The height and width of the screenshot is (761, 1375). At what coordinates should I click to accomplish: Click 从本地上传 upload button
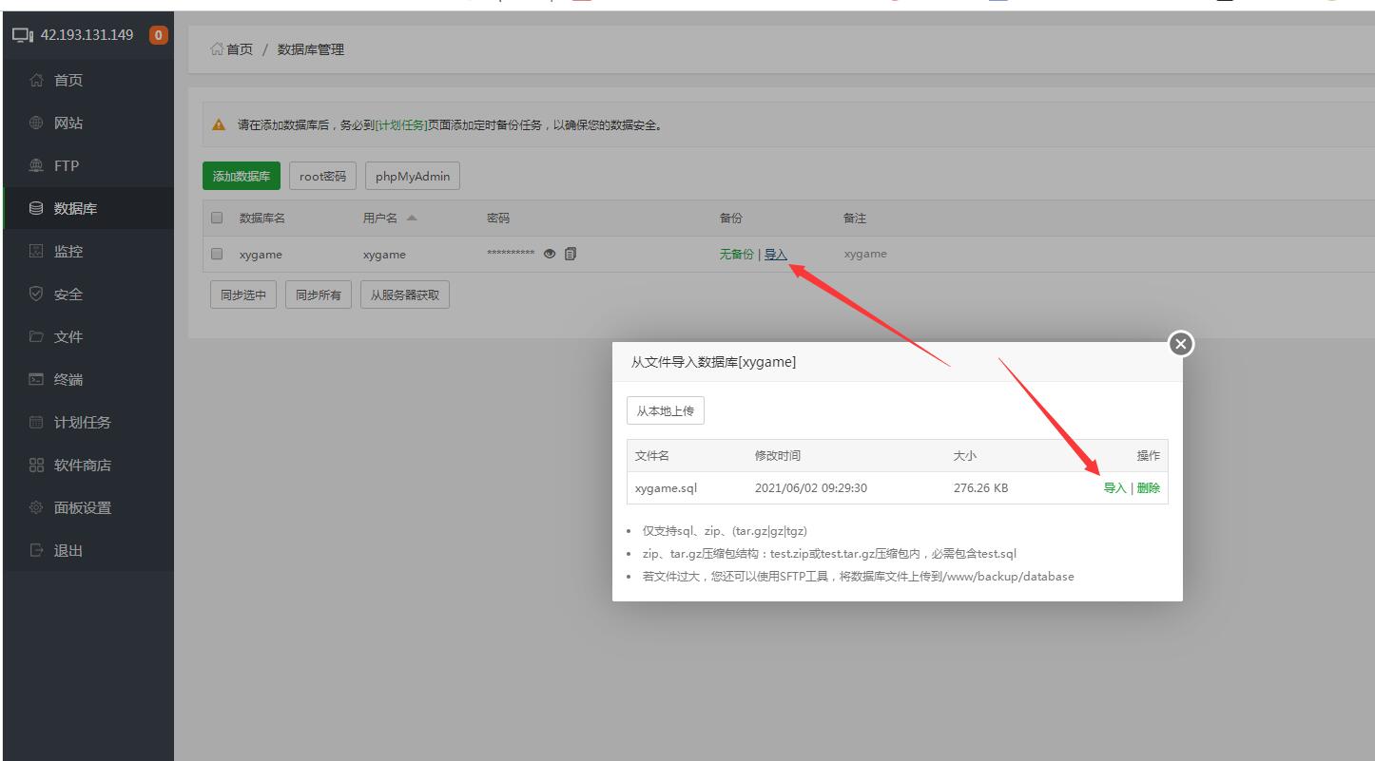[x=665, y=411]
